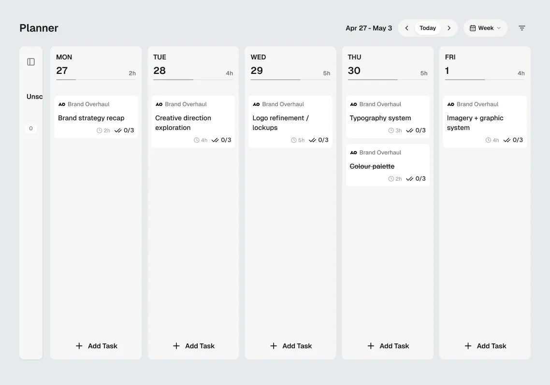Image resolution: width=550 pixels, height=385 pixels.
Task: Click the 0 badge in the Unscheduled panel
Action: (x=31, y=128)
